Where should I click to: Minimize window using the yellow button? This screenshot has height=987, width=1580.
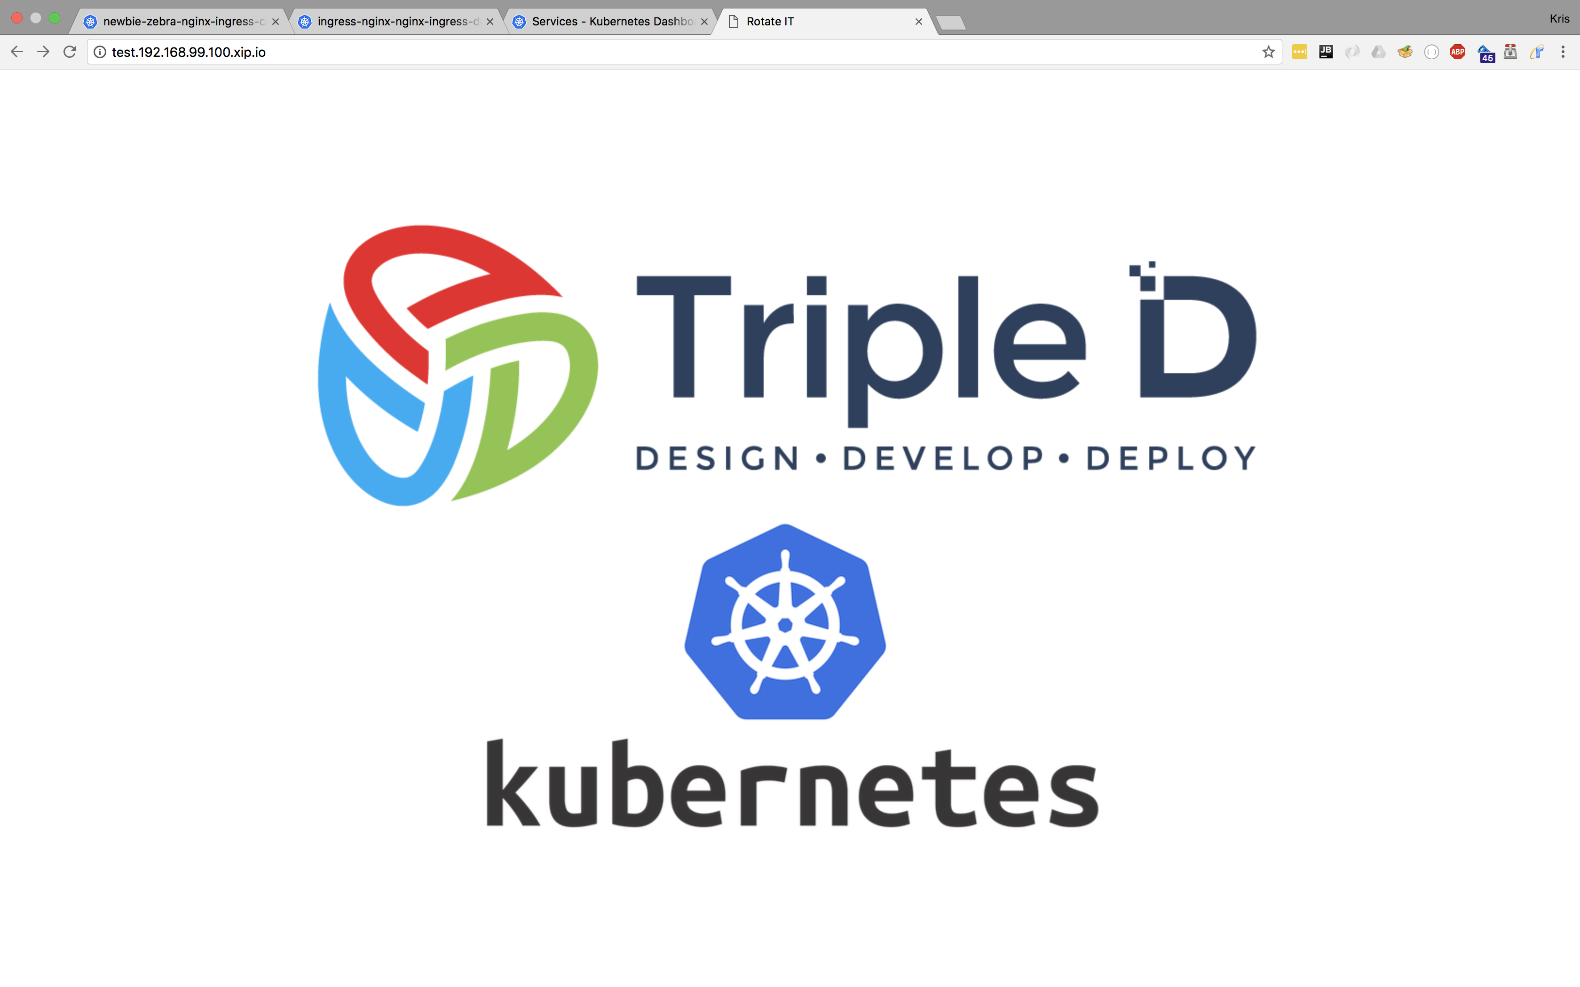36,18
